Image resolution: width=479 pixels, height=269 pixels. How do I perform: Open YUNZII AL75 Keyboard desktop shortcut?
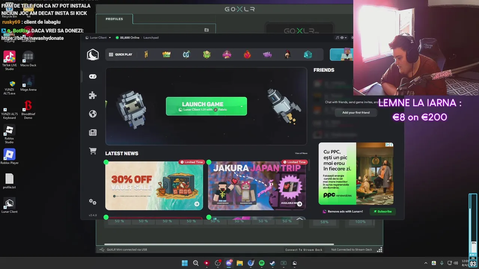click(x=9, y=111)
